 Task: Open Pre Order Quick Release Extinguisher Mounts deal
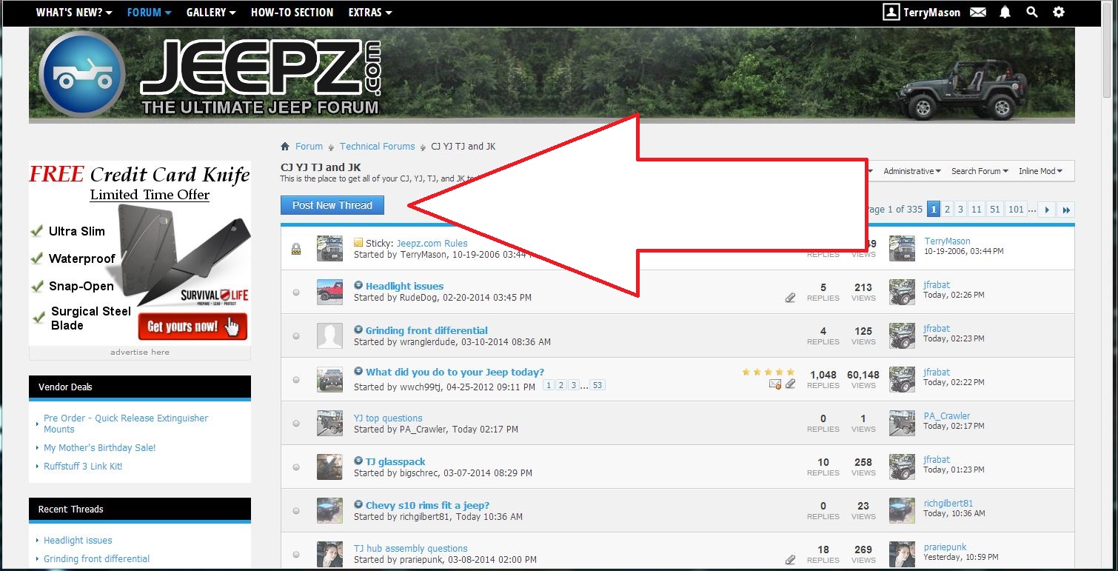(126, 424)
